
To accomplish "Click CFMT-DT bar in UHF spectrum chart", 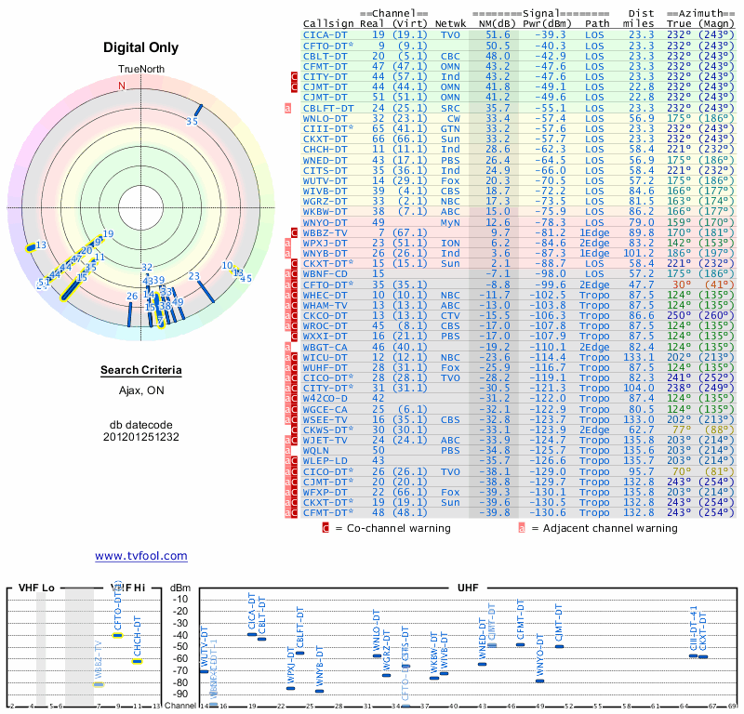I will [521, 644].
